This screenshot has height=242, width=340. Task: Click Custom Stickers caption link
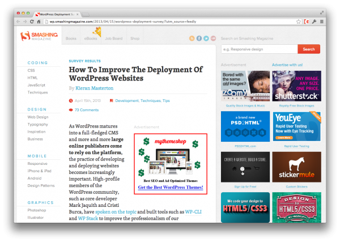(296, 186)
